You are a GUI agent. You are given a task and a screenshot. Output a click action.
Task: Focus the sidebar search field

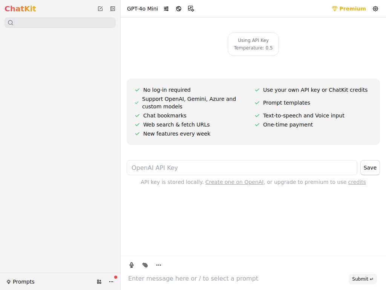[60, 23]
